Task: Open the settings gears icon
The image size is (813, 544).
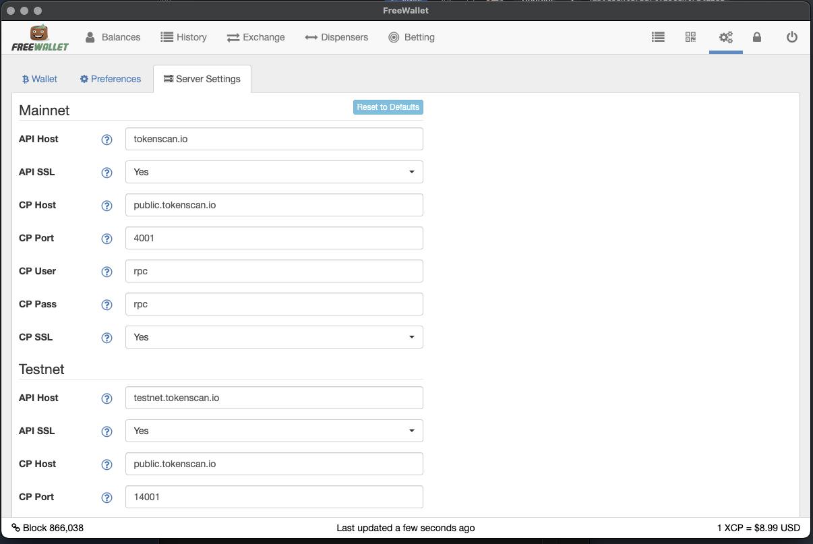Action: 726,37
